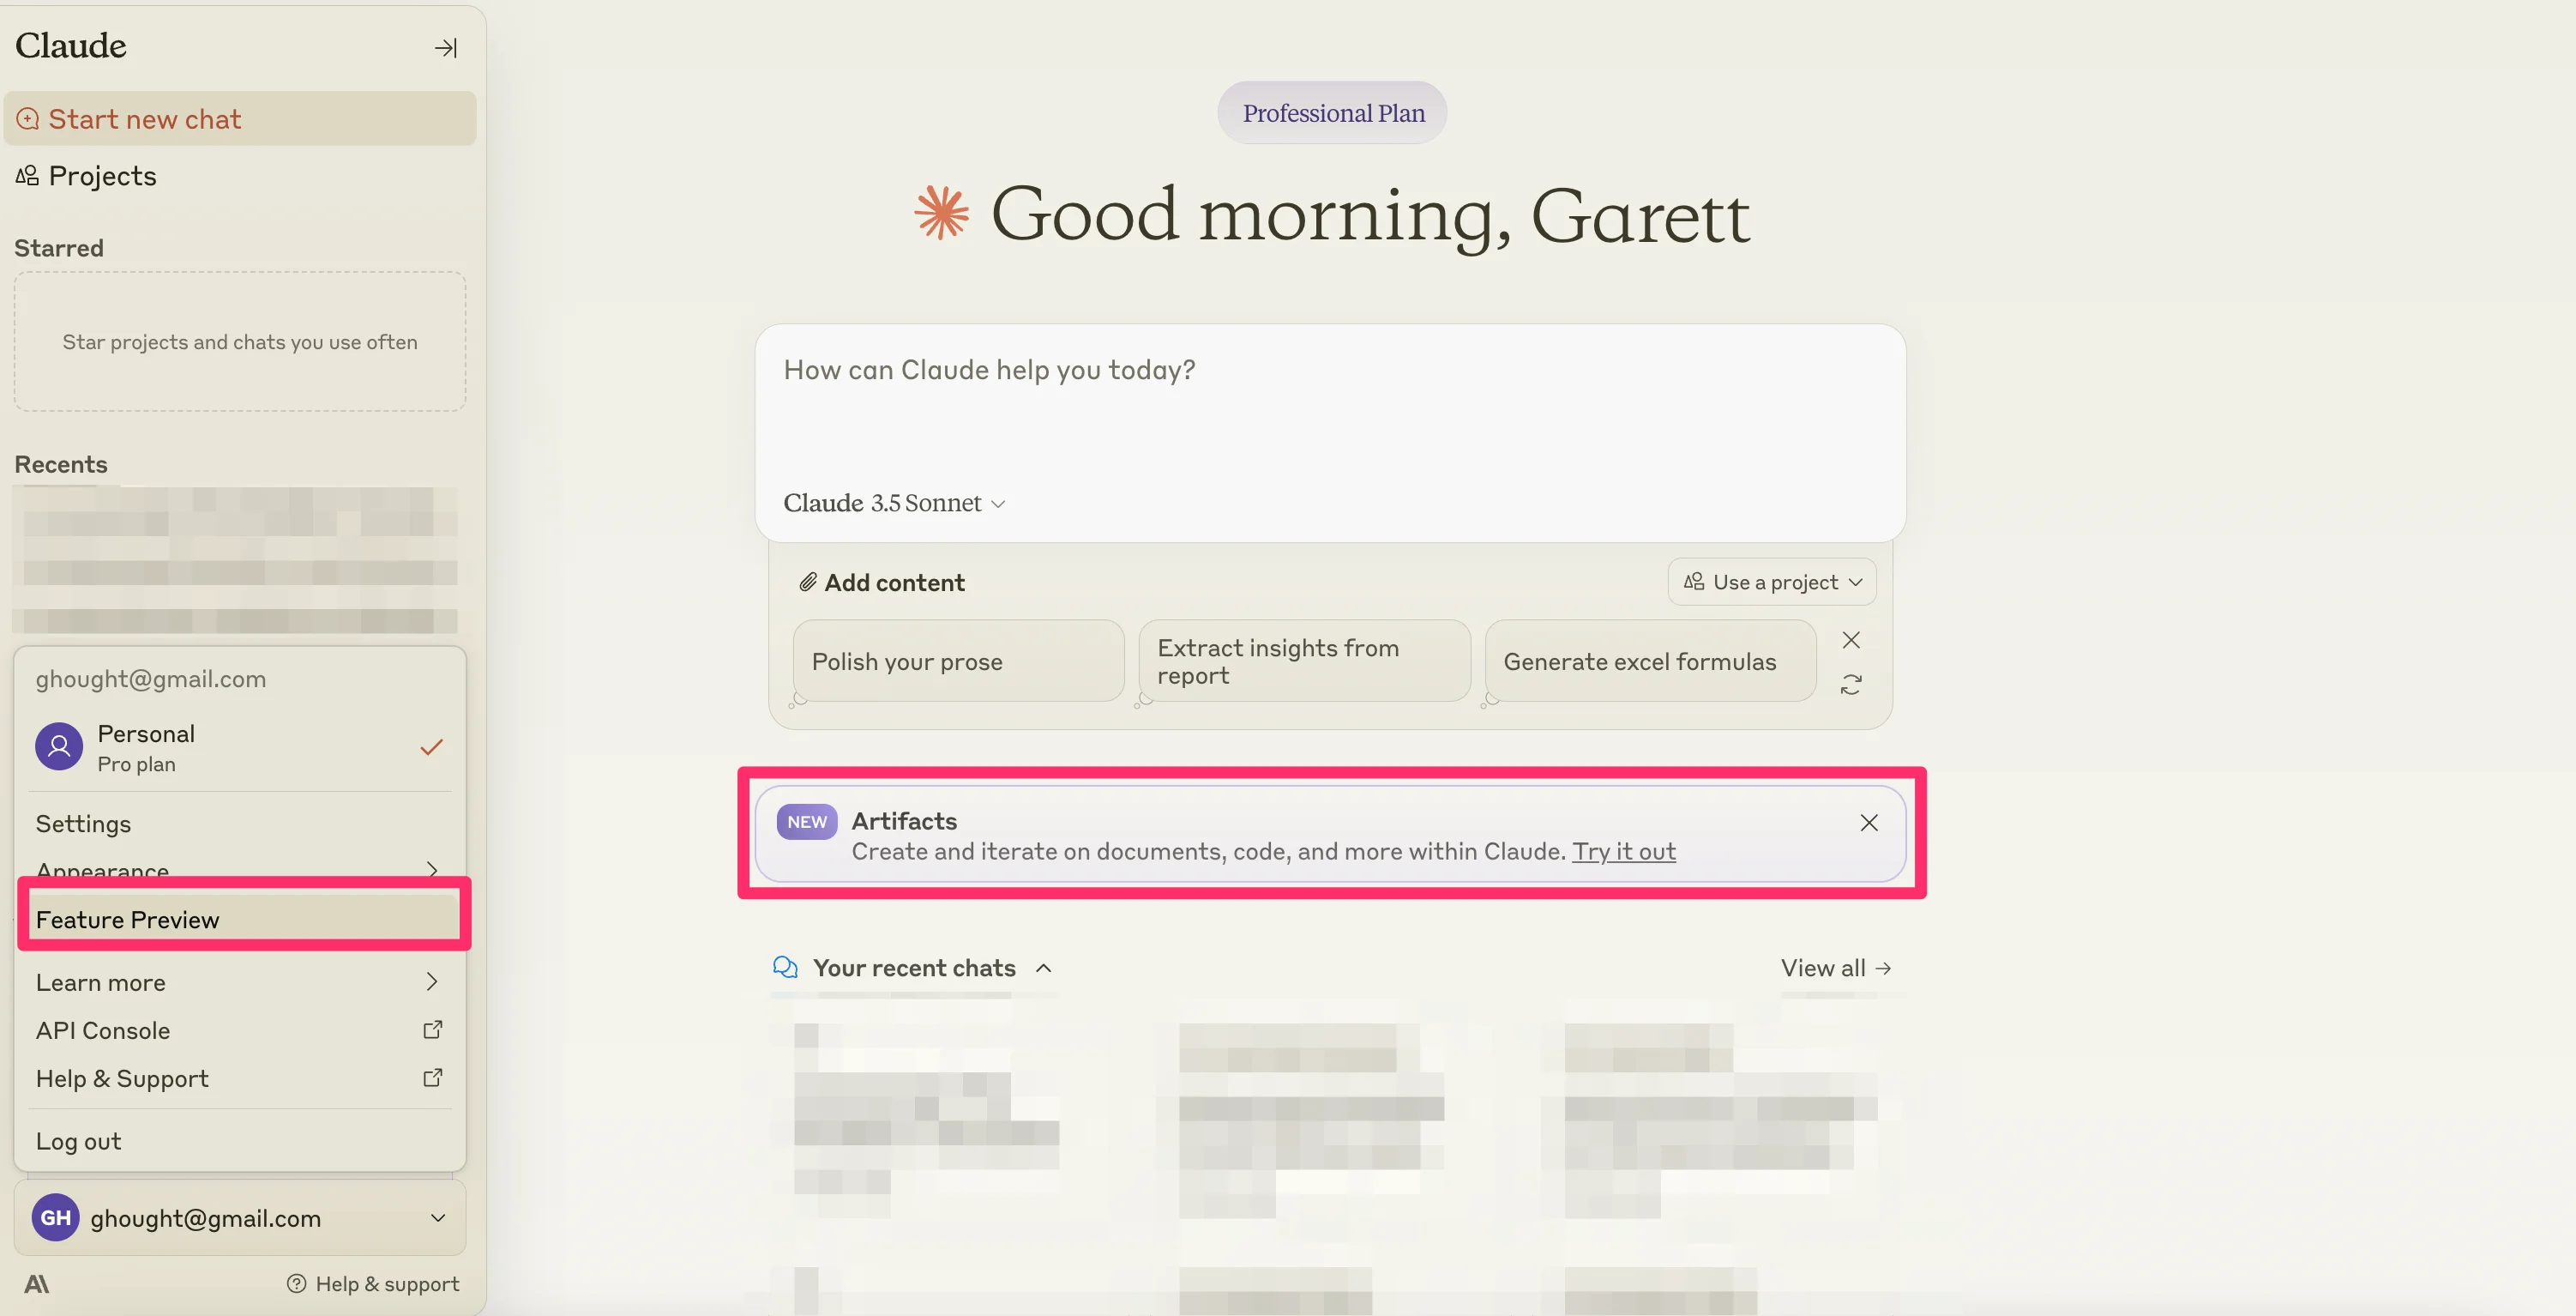2576x1316 pixels.
Task: Click the paperclip Add content icon
Action: pos(808,583)
